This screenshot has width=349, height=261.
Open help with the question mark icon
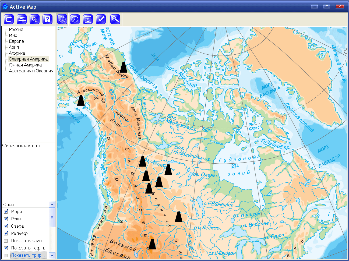pyautogui.click(x=47, y=19)
